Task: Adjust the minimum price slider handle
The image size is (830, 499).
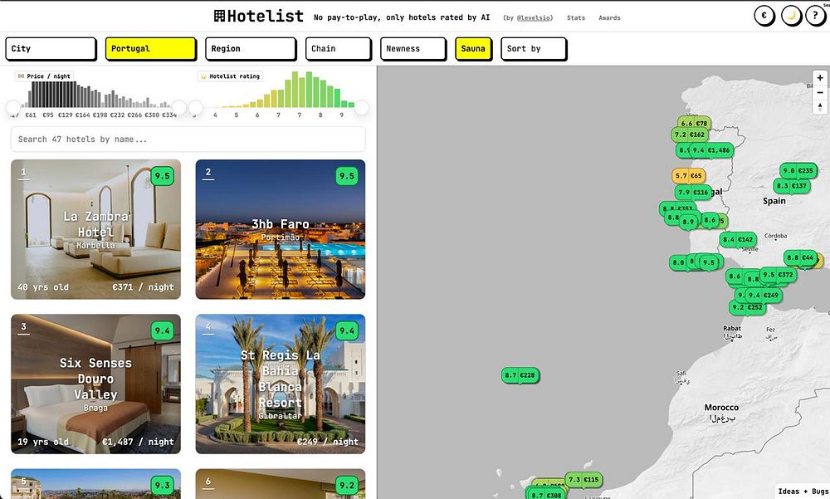Action: tap(13, 108)
